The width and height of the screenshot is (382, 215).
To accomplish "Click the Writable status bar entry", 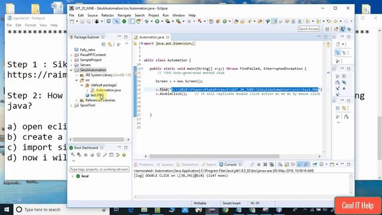I will [x=200, y=203].
